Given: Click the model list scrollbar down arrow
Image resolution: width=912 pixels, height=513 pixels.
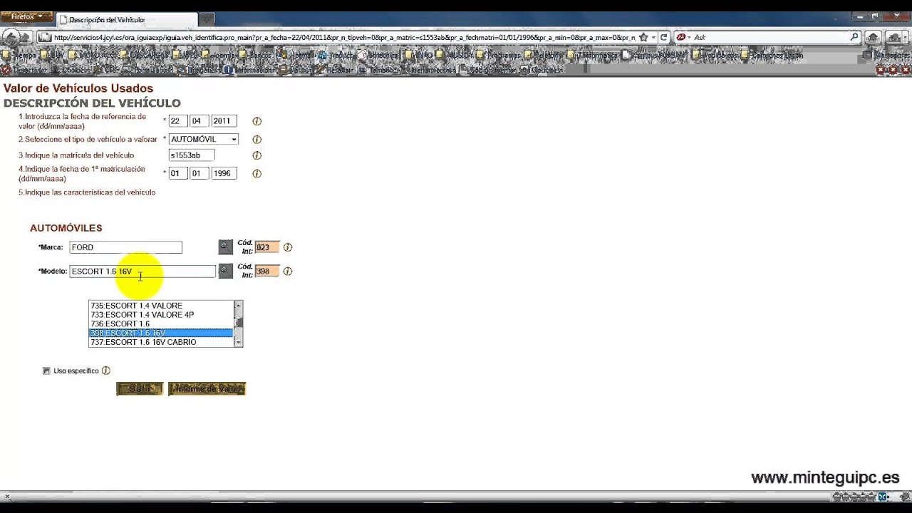Looking at the screenshot, I should 239,343.
